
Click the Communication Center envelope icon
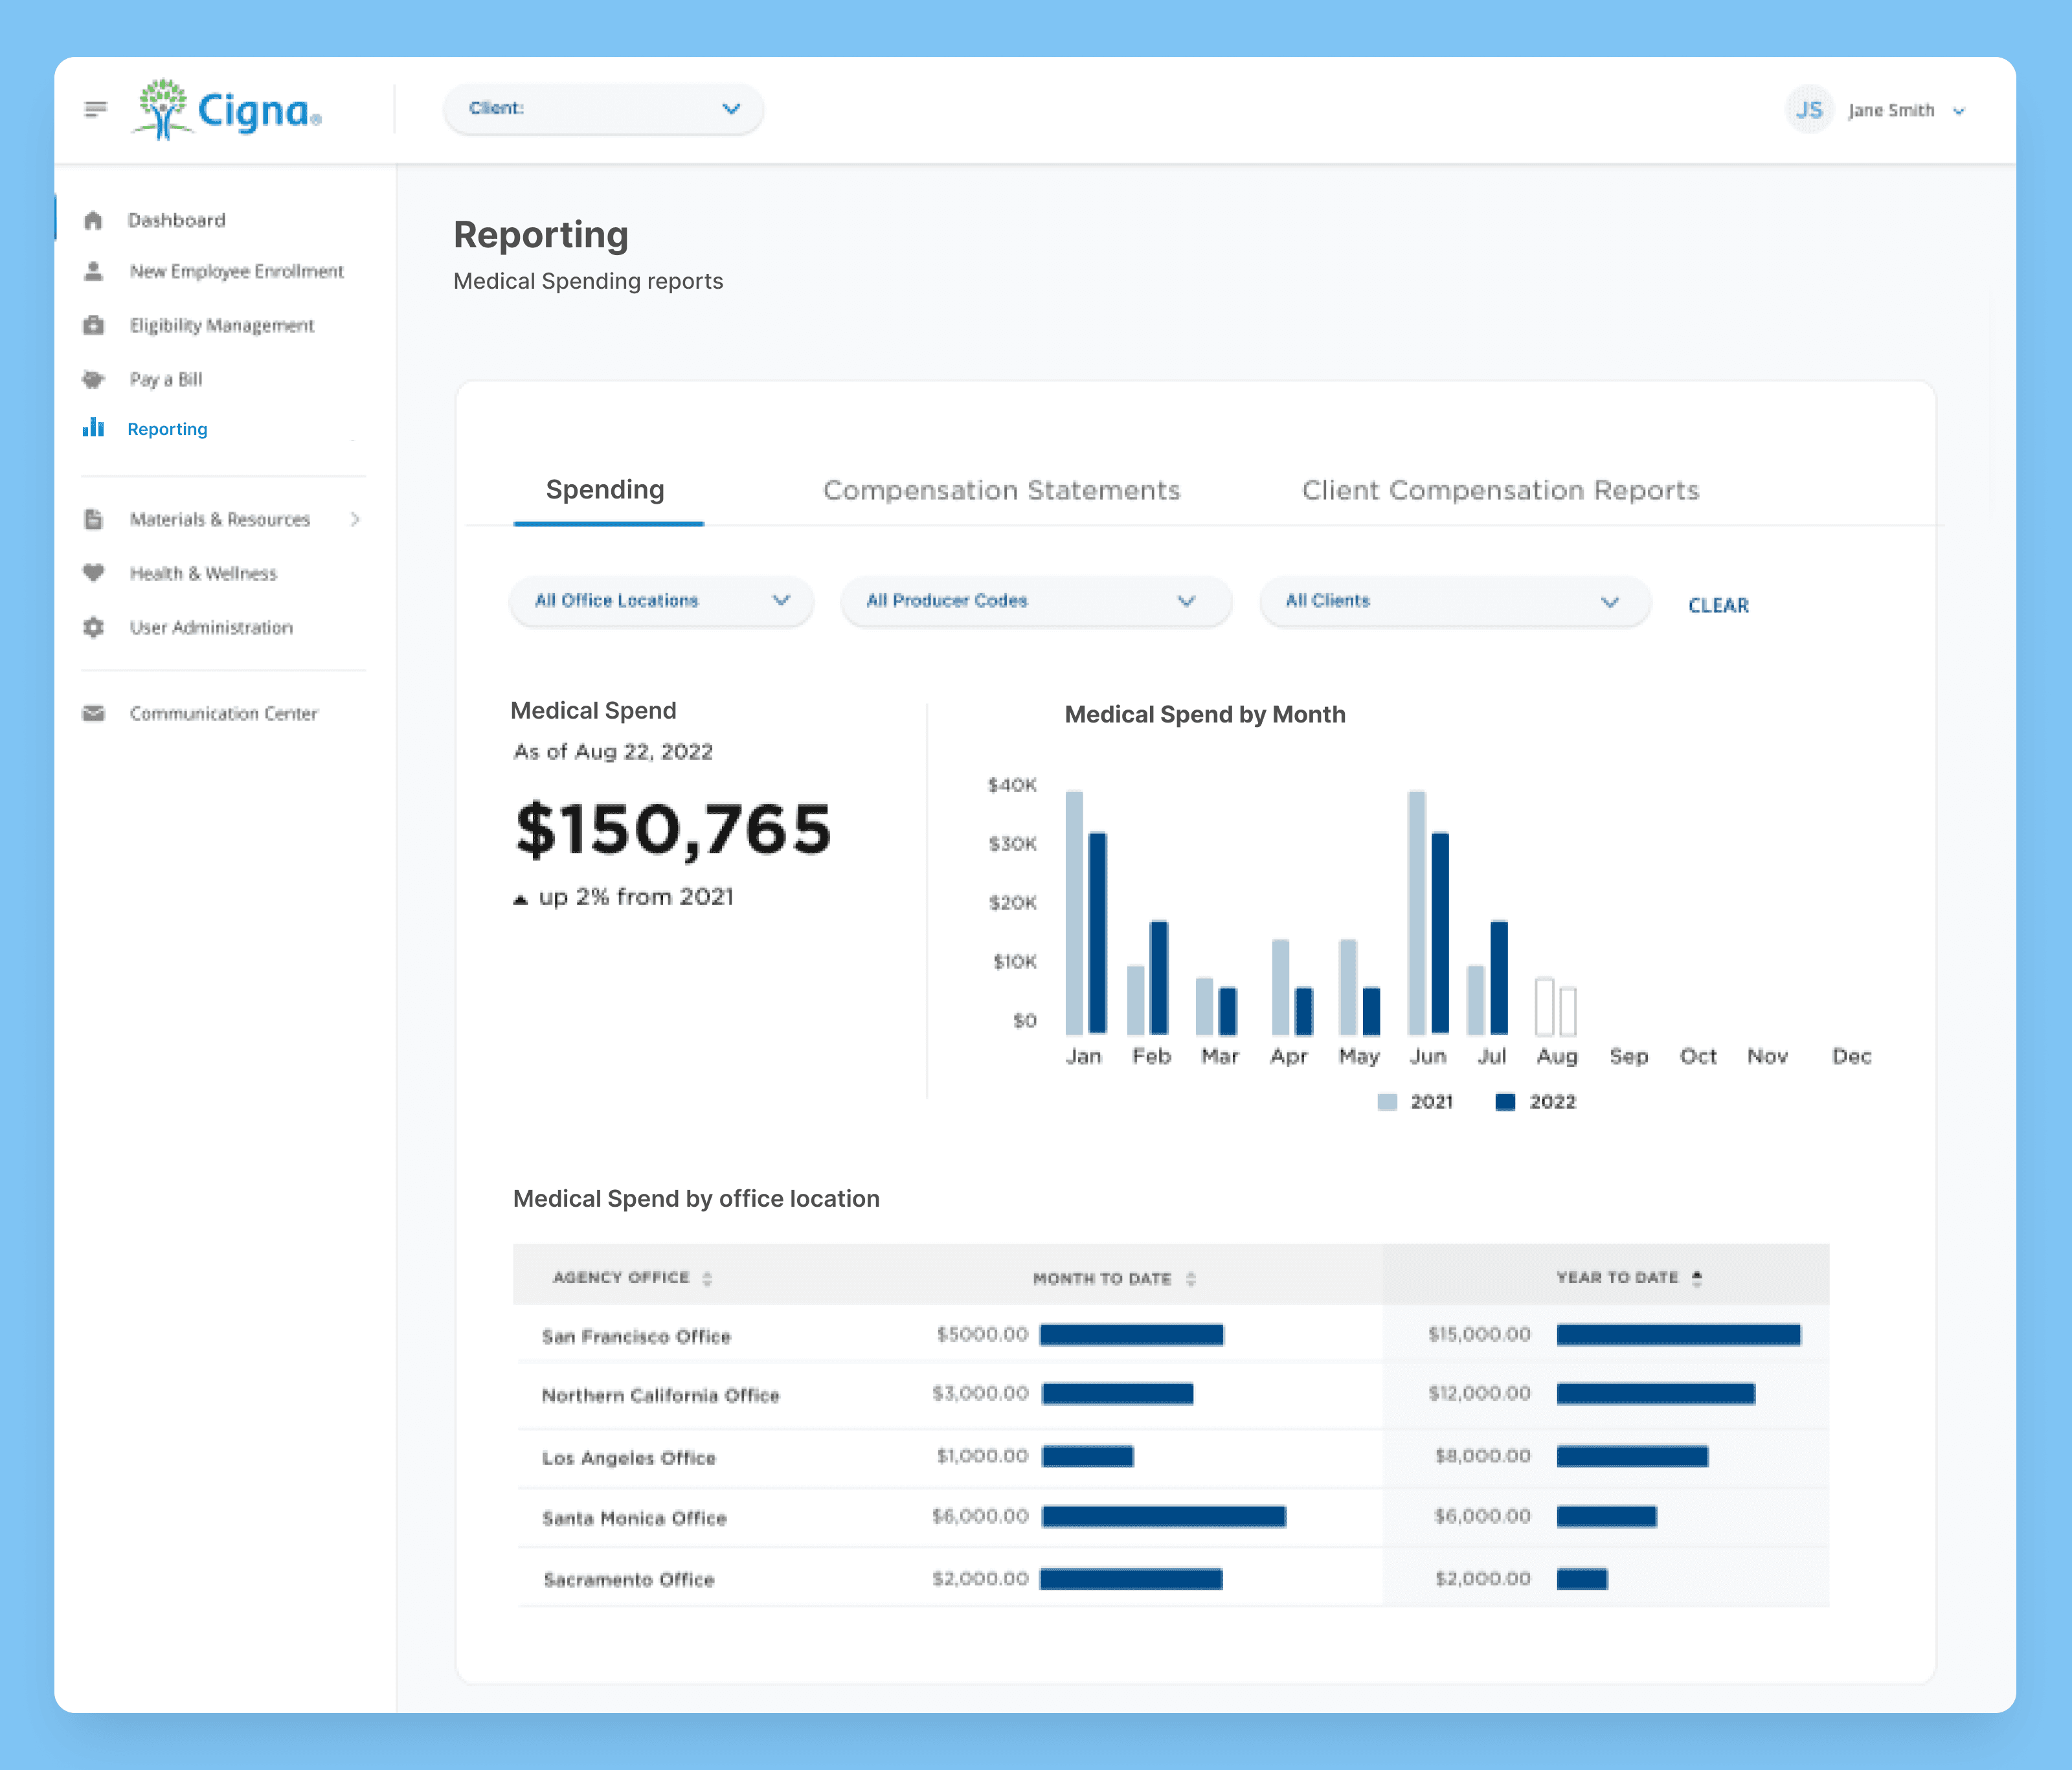point(93,713)
